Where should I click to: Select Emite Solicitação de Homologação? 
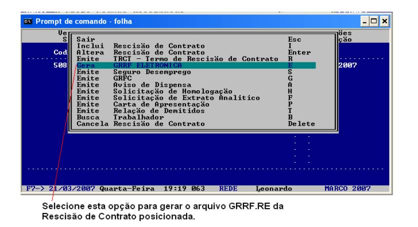[196, 91]
